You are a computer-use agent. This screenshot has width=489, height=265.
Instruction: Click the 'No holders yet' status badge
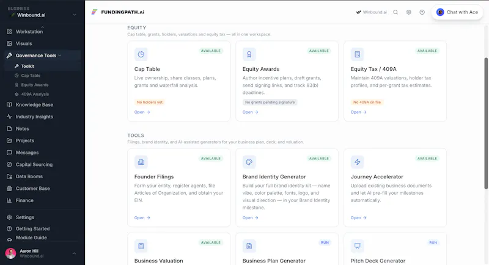tap(150, 102)
